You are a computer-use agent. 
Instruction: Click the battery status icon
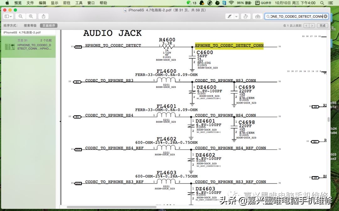(248, 3)
